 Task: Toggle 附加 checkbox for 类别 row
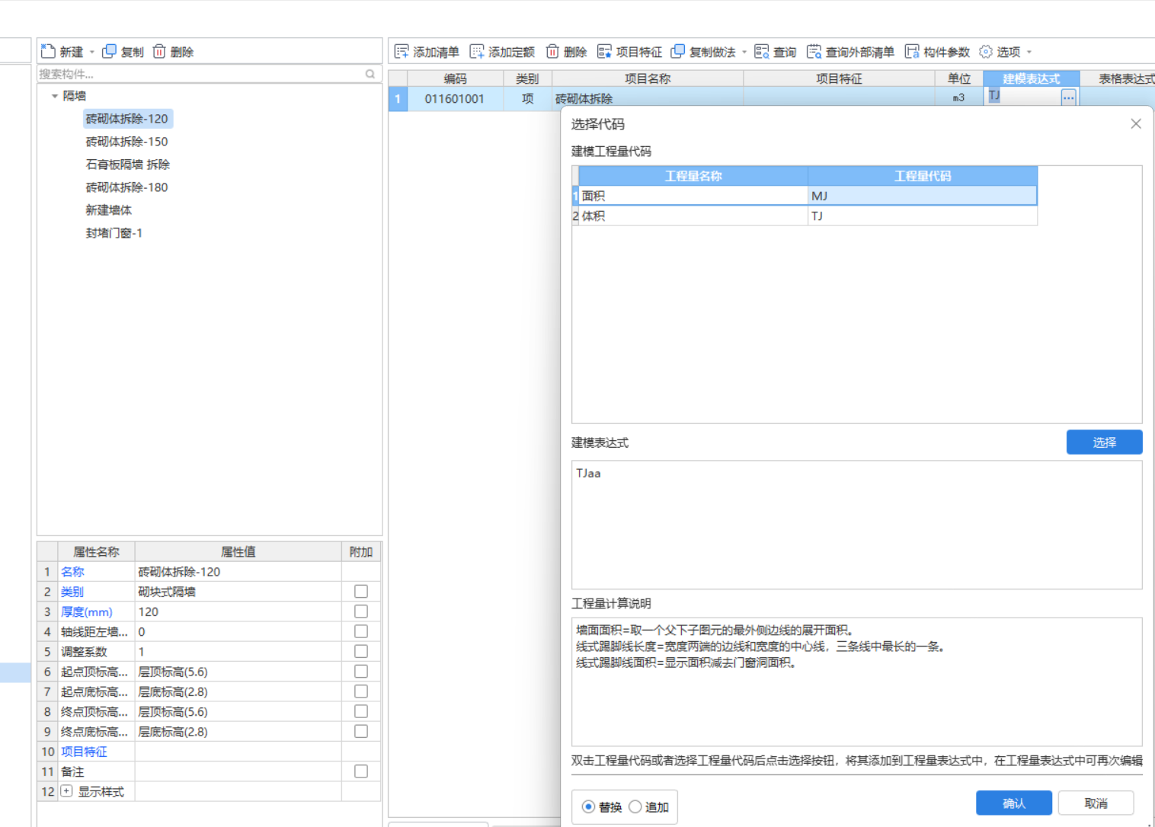click(361, 592)
